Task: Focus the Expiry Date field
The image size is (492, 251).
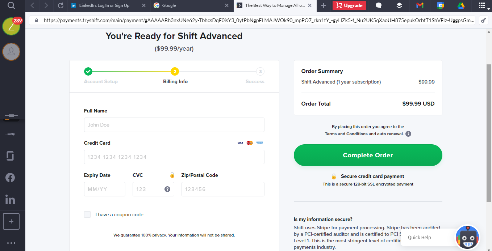Action: coord(105,189)
